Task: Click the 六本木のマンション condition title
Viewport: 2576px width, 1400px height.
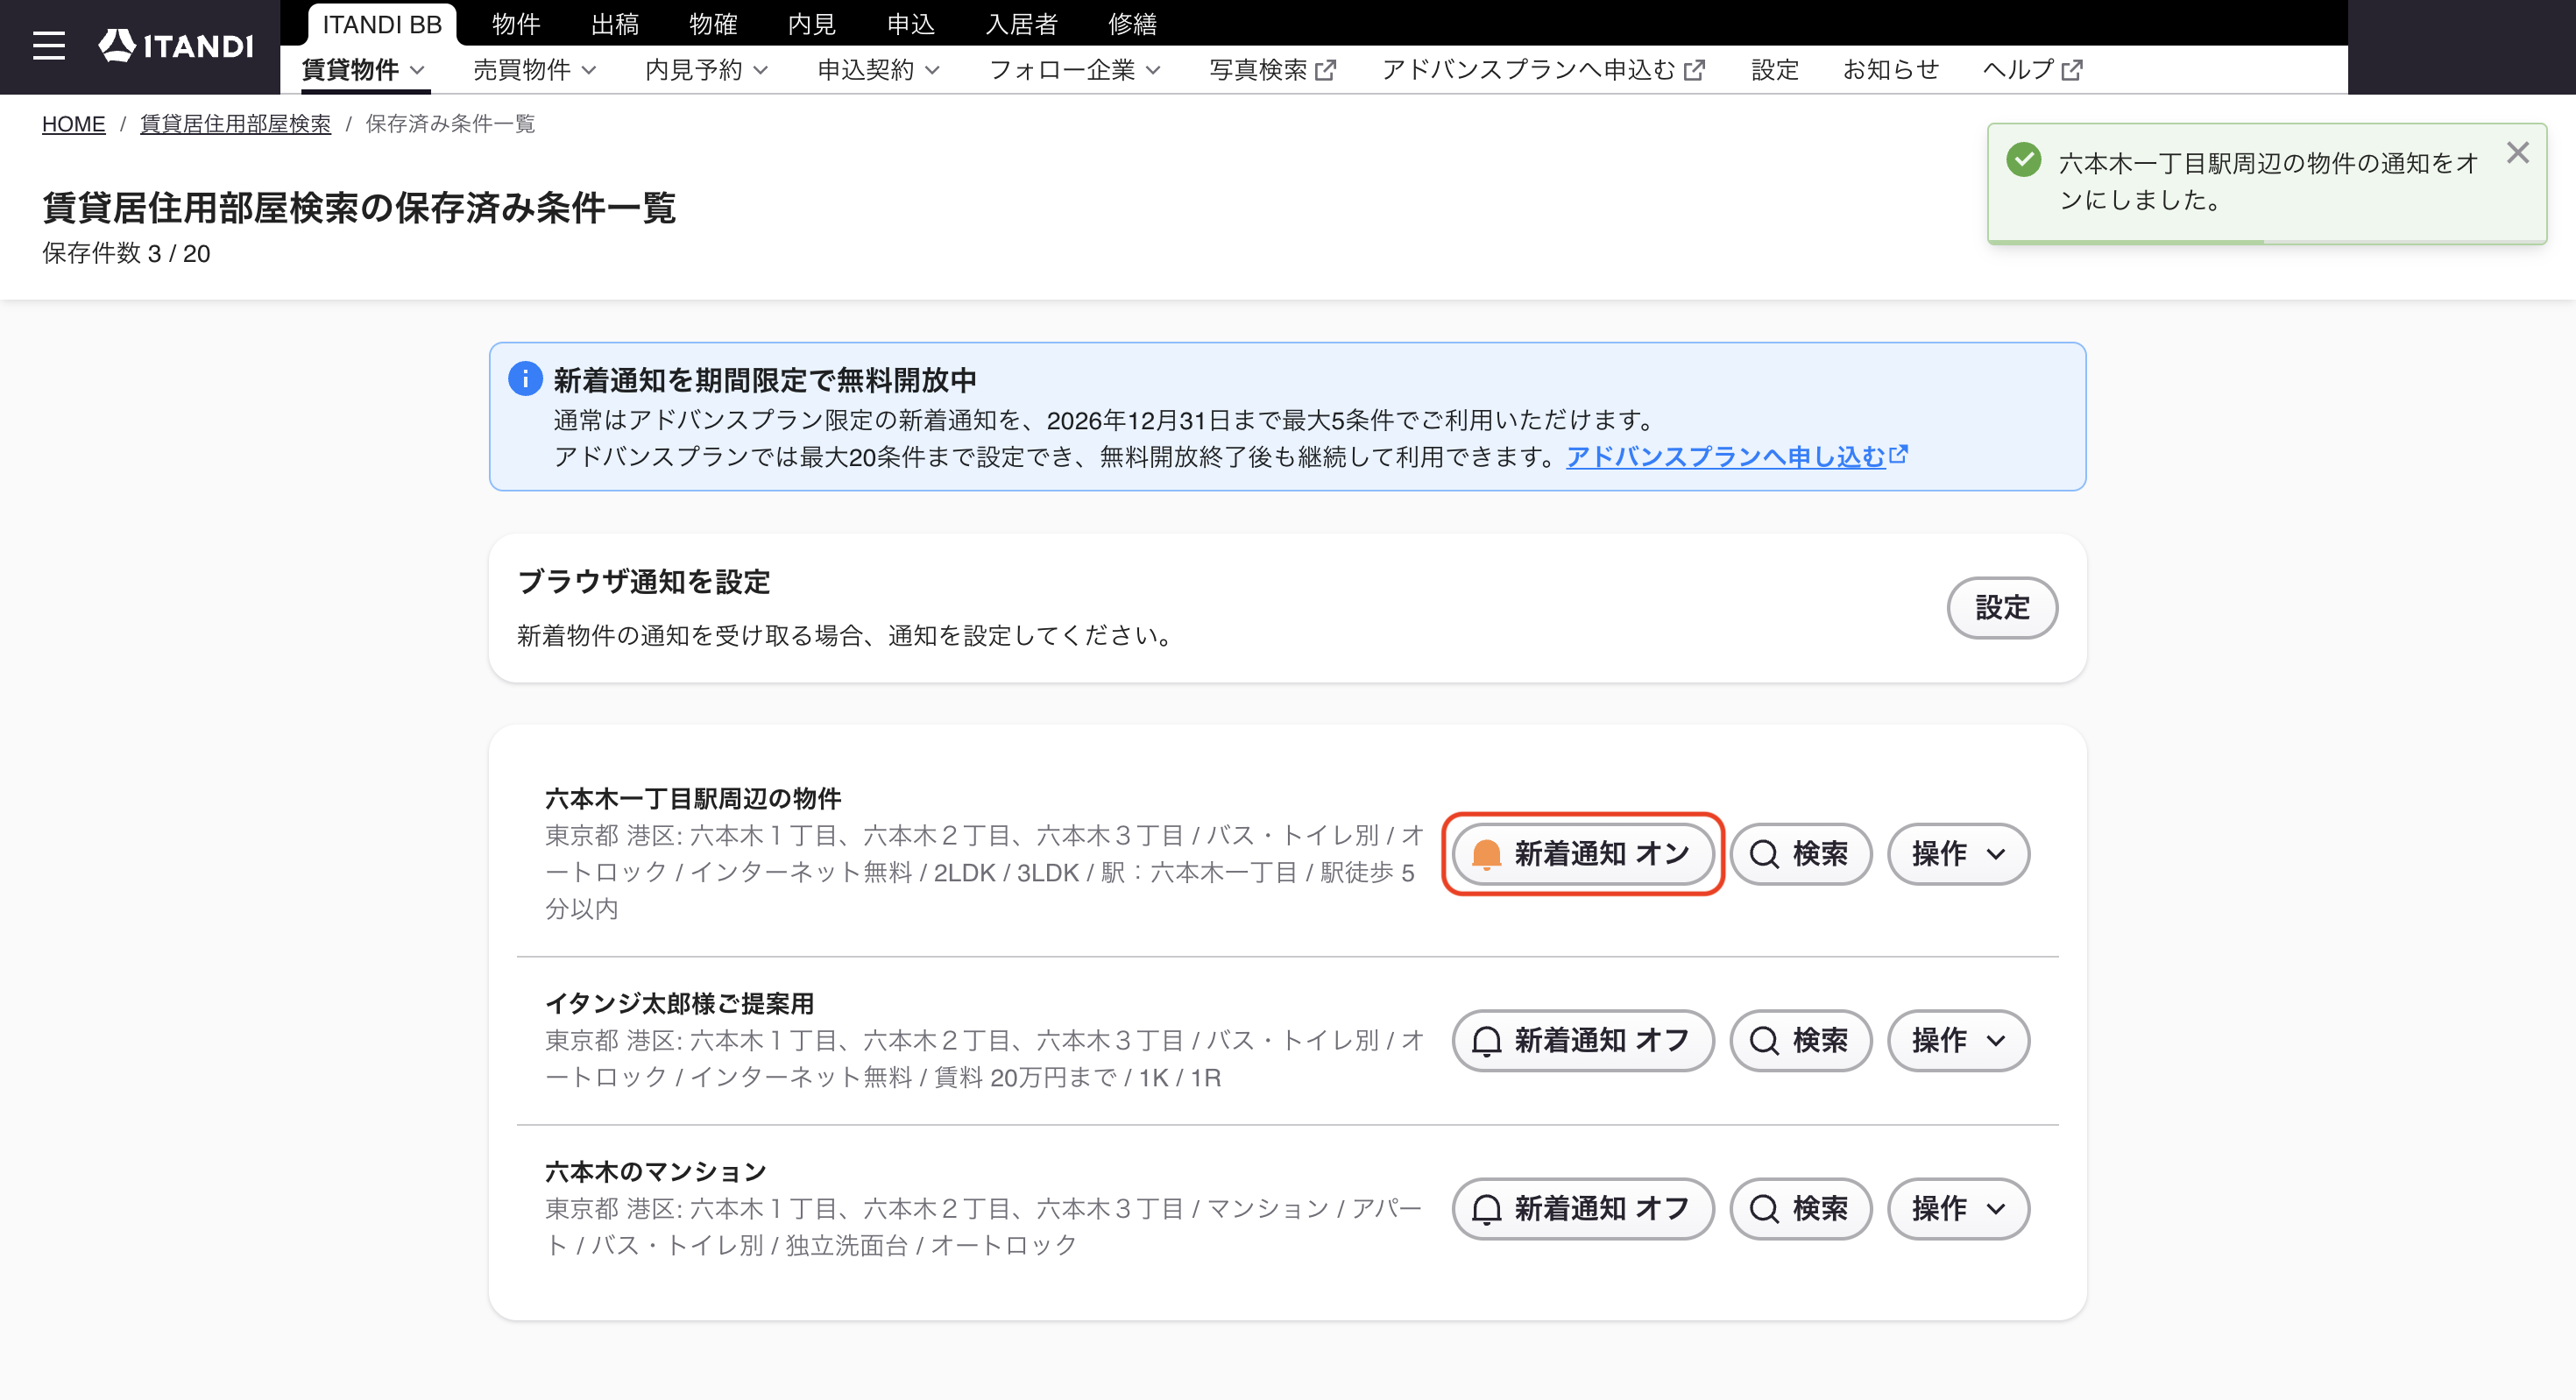Action: pyautogui.click(x=656, y=1171)
